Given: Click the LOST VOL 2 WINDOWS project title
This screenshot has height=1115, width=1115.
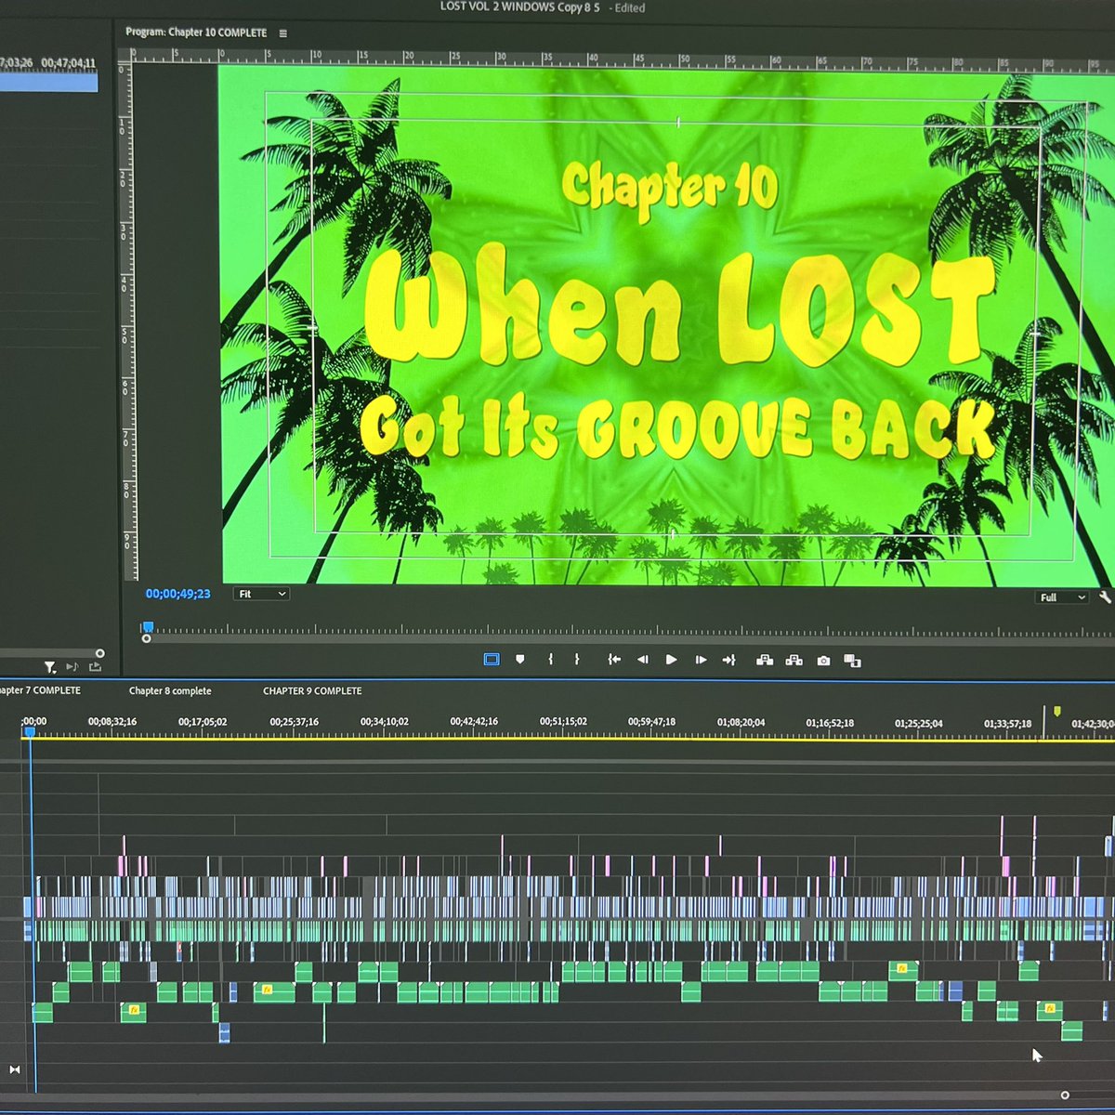Looking at the screenshot, I should coord(519,7).
